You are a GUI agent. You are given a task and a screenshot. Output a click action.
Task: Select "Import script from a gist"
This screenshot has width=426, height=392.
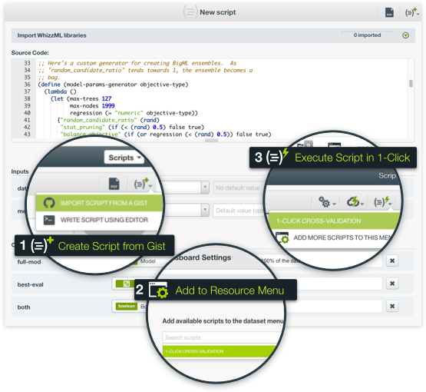99,203
